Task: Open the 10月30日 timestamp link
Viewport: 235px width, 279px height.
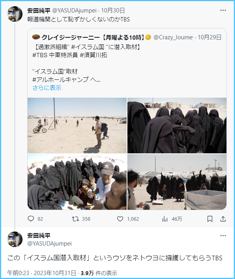Action: [x=113, y=11]
